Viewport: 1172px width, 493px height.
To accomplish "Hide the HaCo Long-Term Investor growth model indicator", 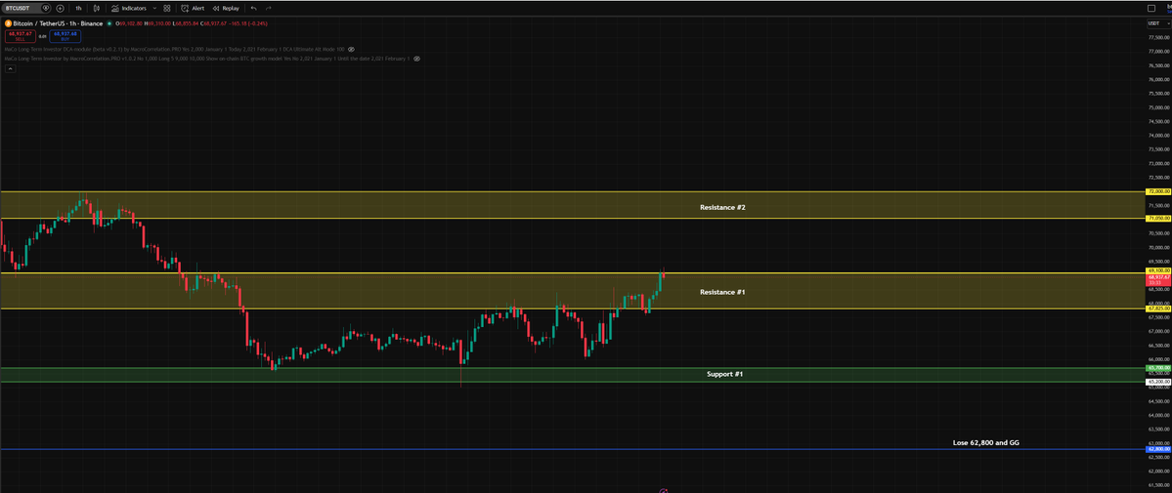I will 416,58.
